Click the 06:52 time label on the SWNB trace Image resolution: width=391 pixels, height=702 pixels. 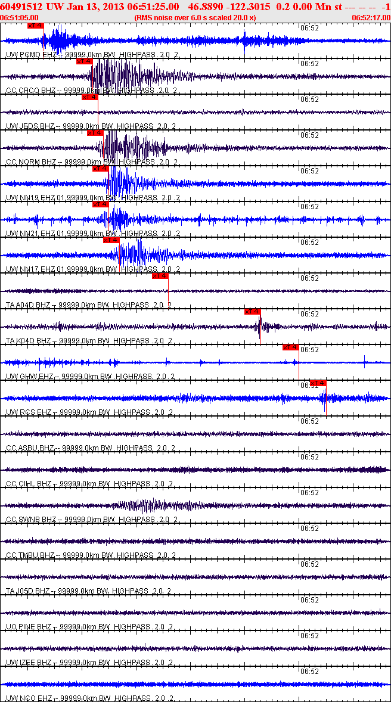pyautogui.click(x=309, y=492)
